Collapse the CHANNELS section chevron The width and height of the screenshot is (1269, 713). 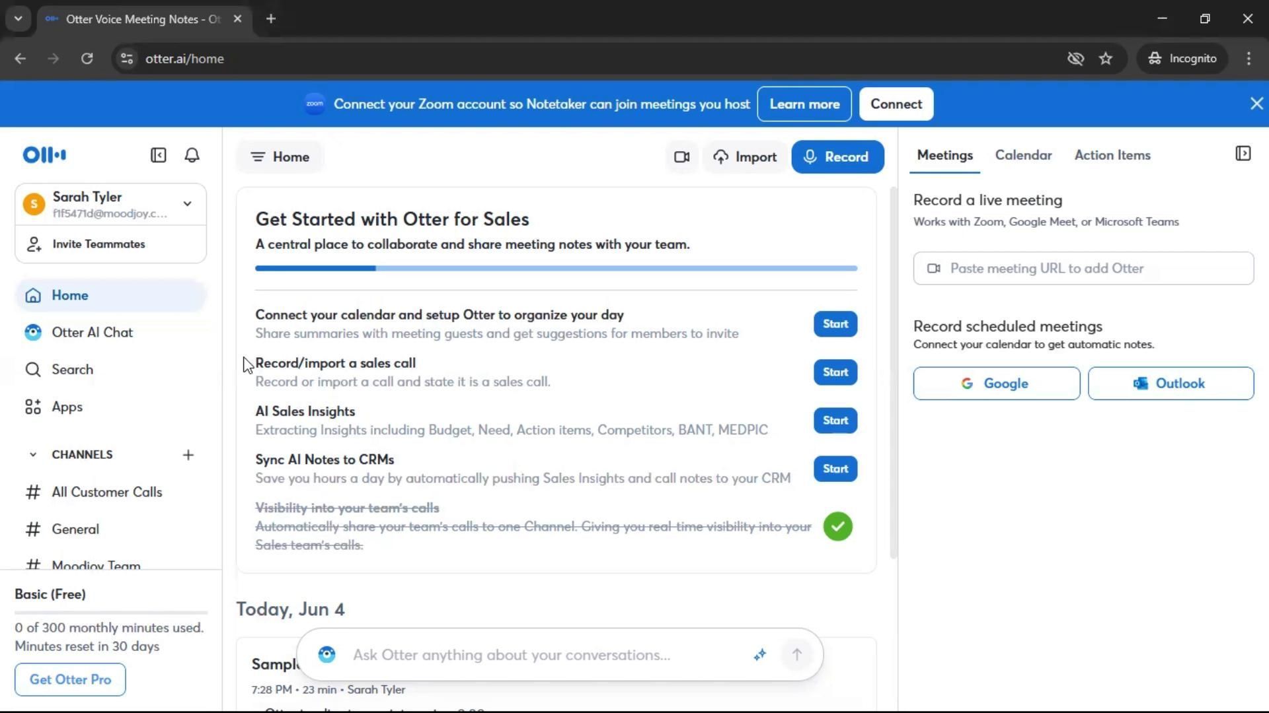coord(32,455)
